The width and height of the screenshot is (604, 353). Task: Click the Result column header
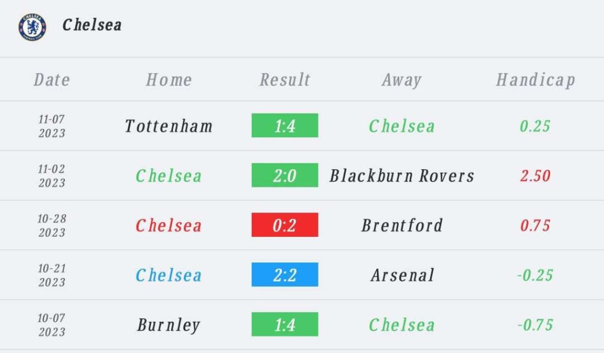(285, 80)
